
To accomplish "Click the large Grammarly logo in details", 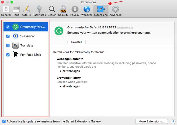I will point(59,31).
